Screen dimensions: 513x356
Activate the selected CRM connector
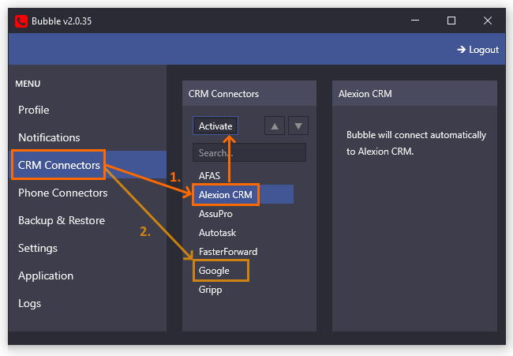[x=215, y=126]
